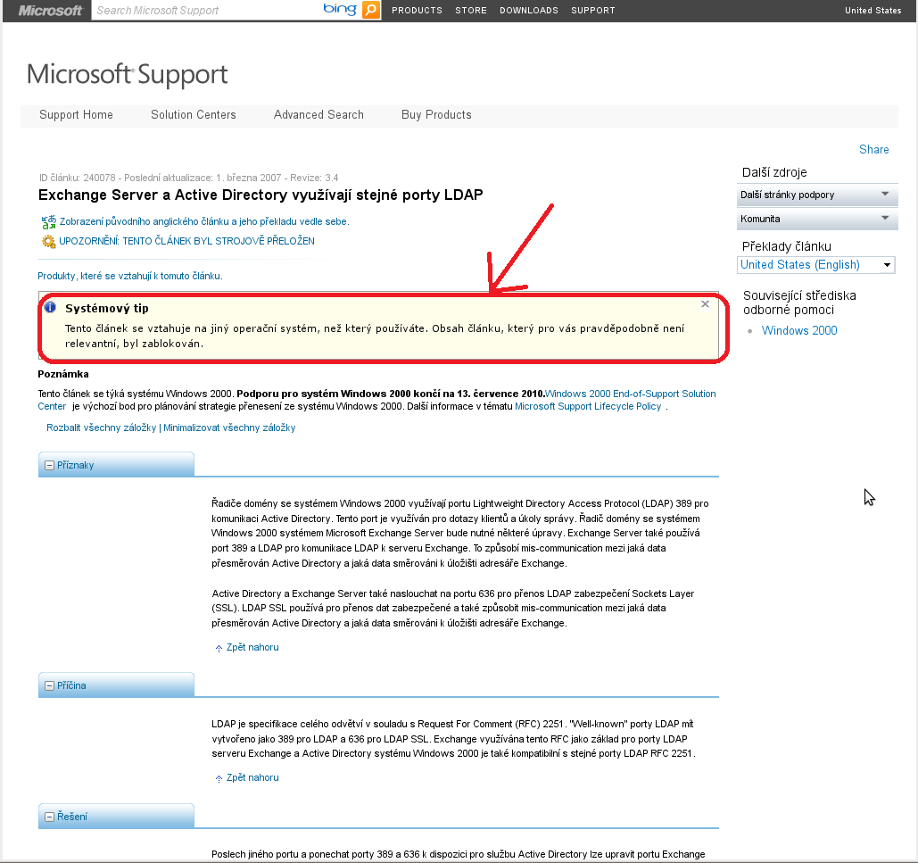Expand Další stránky podpory dropdown
The height and width of the screenshot is (863, 918).
817,195
